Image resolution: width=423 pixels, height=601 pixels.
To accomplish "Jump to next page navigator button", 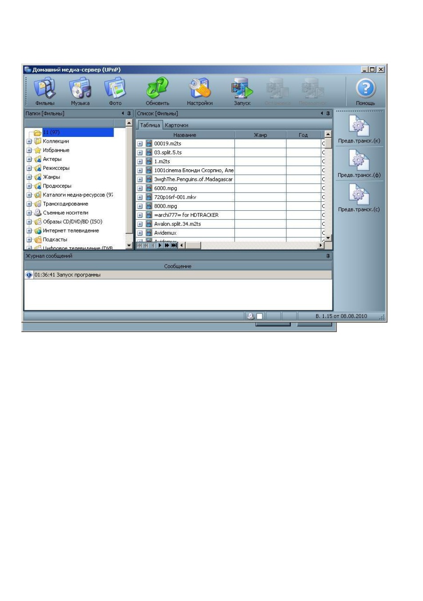I will pos(167,245).
